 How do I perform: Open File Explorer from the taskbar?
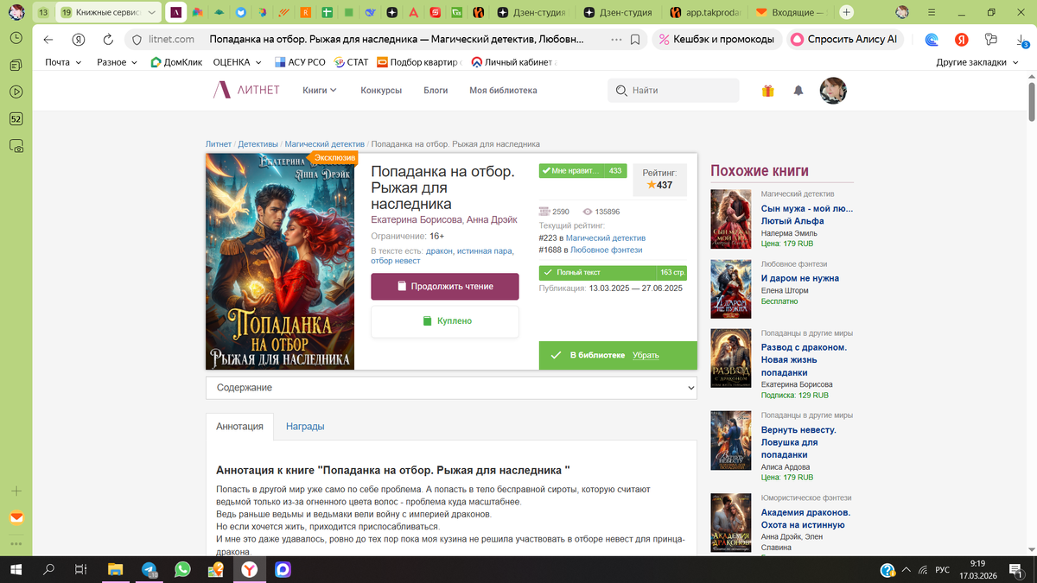coord(116,570)
